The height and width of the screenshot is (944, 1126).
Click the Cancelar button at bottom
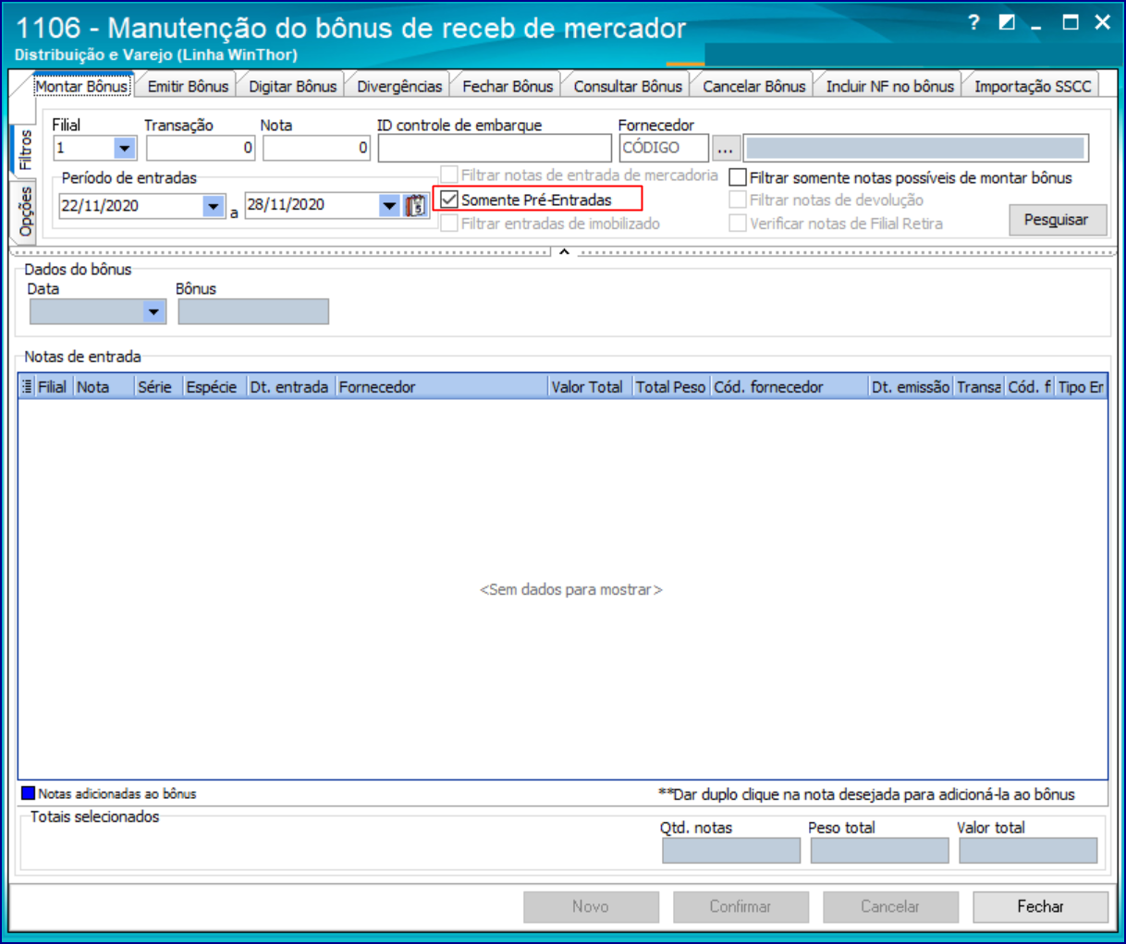click(x=890, y=906)
